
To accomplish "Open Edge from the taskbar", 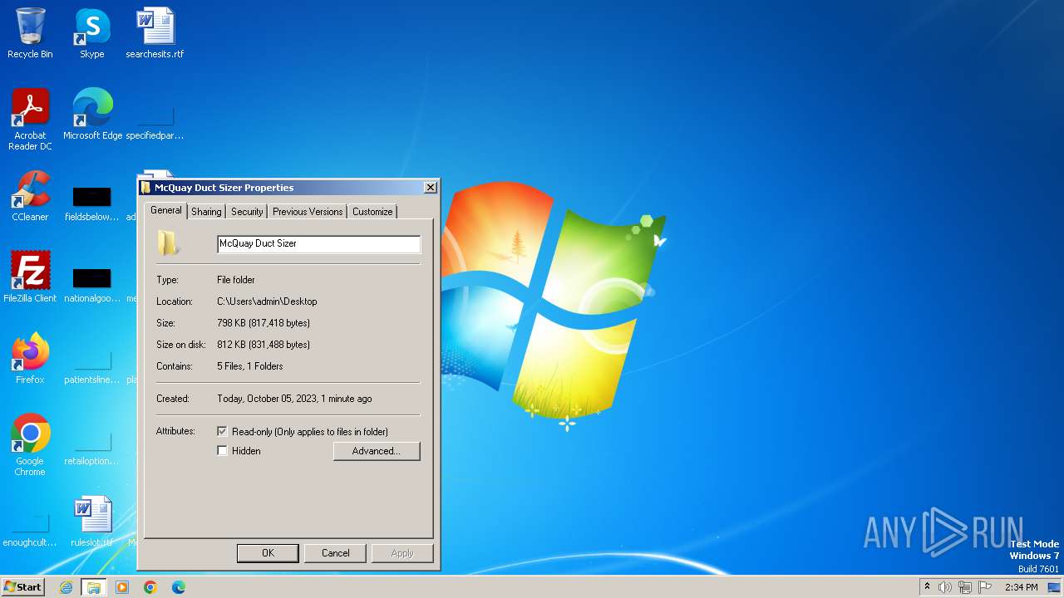I will point(179,587).
